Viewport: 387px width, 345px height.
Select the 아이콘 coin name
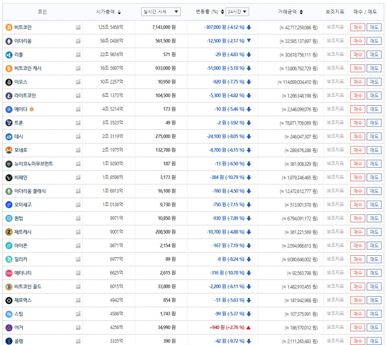(x=21, y=246)
